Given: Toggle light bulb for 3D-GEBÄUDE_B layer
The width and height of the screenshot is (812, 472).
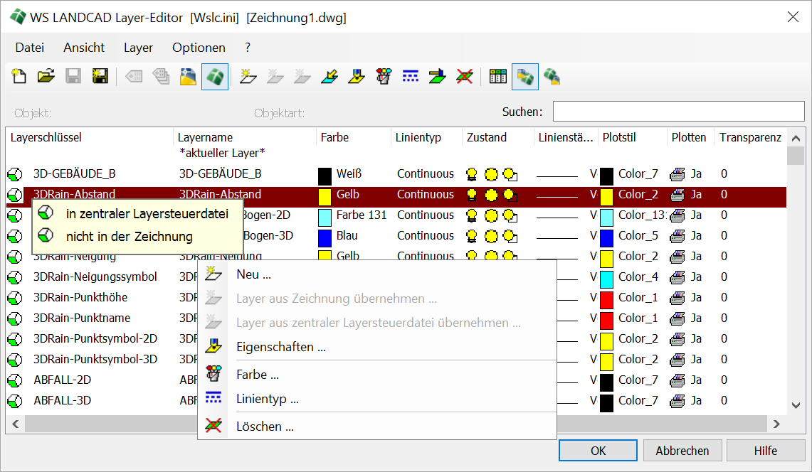Looking at the screenshot, I should tap(472, 174).
